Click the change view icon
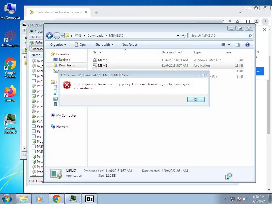The width and height of the screenshot is (272, 204). (x=223, y=45)
